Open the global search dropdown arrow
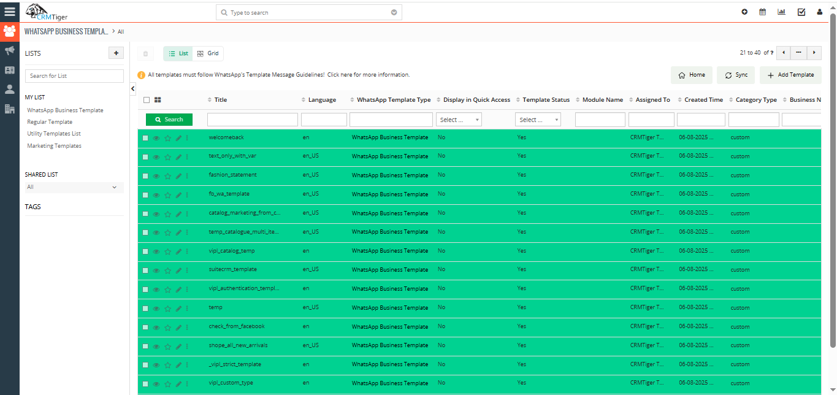837x395 pixels. [x=394, y=12]
